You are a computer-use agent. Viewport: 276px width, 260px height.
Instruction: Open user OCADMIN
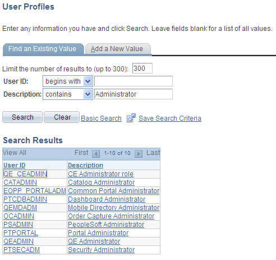[19, 216]
